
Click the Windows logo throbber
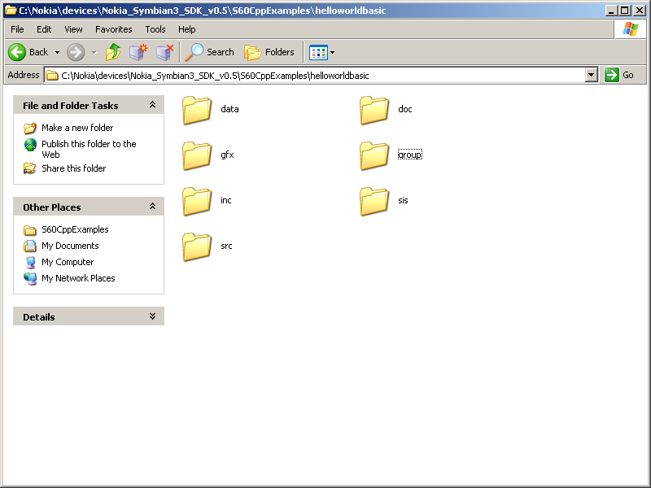click(x=630, y=29)
